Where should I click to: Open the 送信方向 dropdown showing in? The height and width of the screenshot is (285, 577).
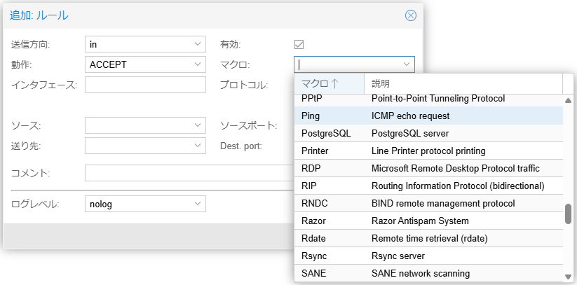(x=198, y=44)
